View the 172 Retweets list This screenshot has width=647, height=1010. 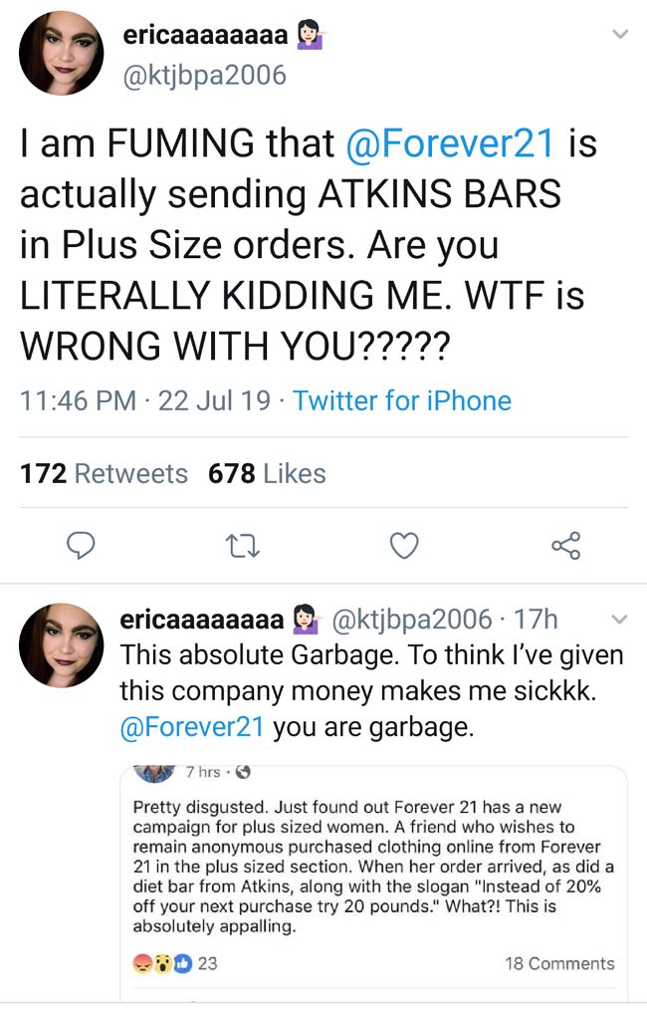tap(104, 474)
